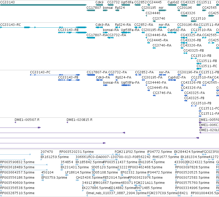Open protein bonsai-PA
Viewport: 219px width, 197px height.
[111, 83]
